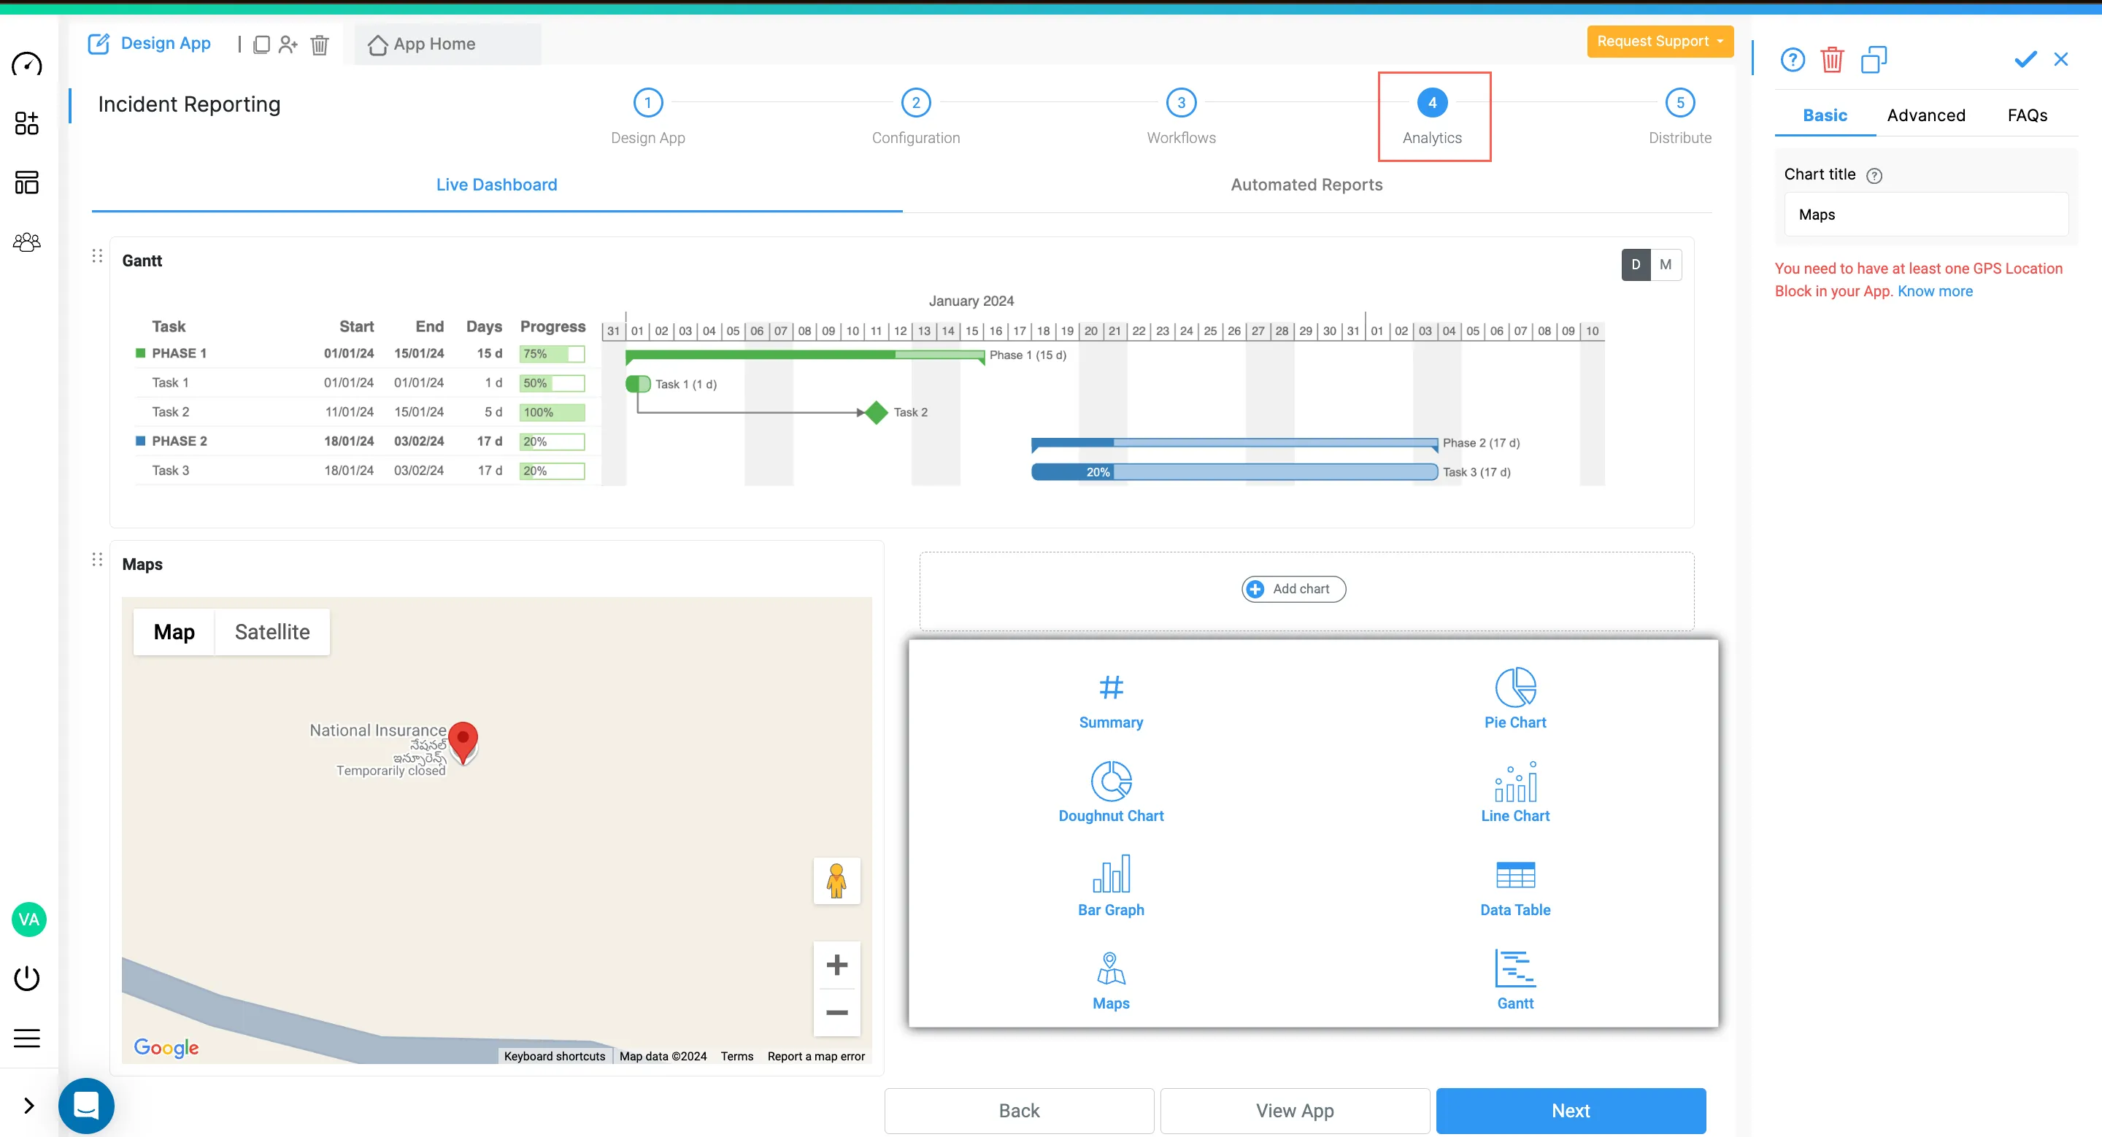Choose the Doughnut Chart option
The width and height of the screenshot is (2102, 1137).
coord(1111,792)
